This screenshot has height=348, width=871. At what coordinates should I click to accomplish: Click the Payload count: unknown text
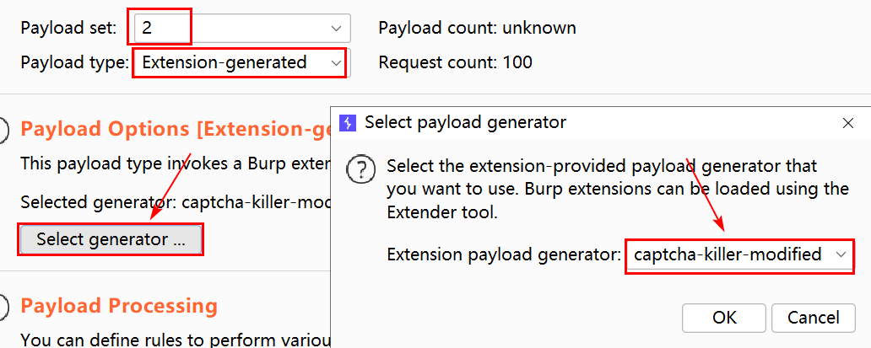point(478,28)
